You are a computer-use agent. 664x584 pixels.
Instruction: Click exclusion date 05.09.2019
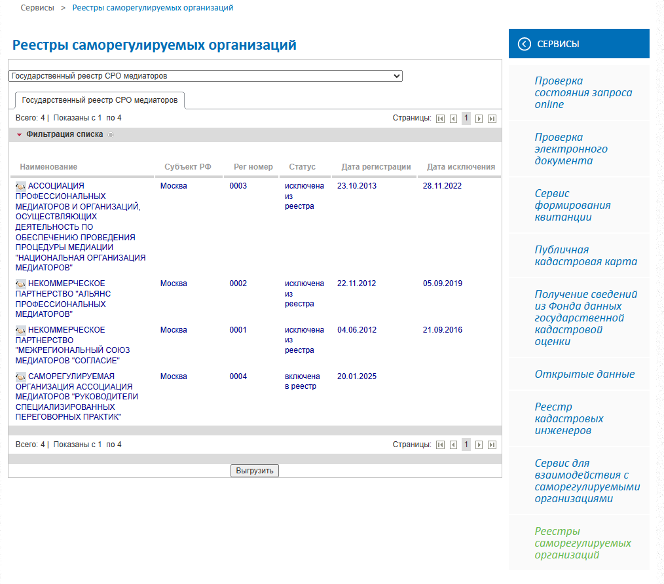443,283
